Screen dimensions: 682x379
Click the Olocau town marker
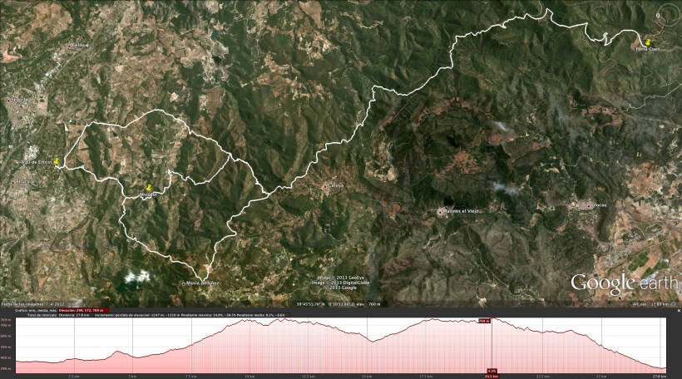[587, 204]
